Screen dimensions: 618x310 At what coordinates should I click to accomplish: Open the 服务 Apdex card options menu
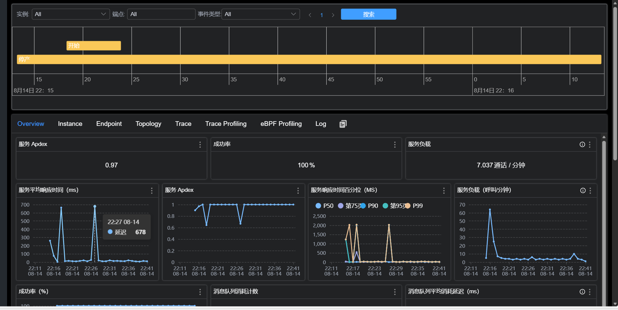200,145
